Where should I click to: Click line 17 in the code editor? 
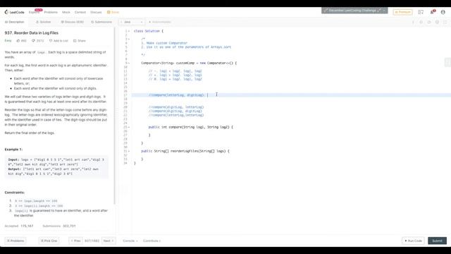coord(291,95)
